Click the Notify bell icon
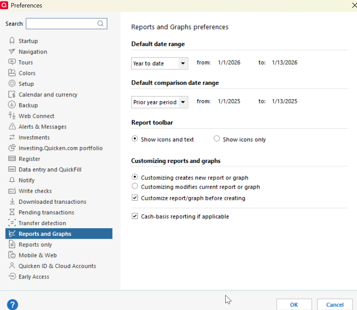357x310 pixels. tap(12, 180)
